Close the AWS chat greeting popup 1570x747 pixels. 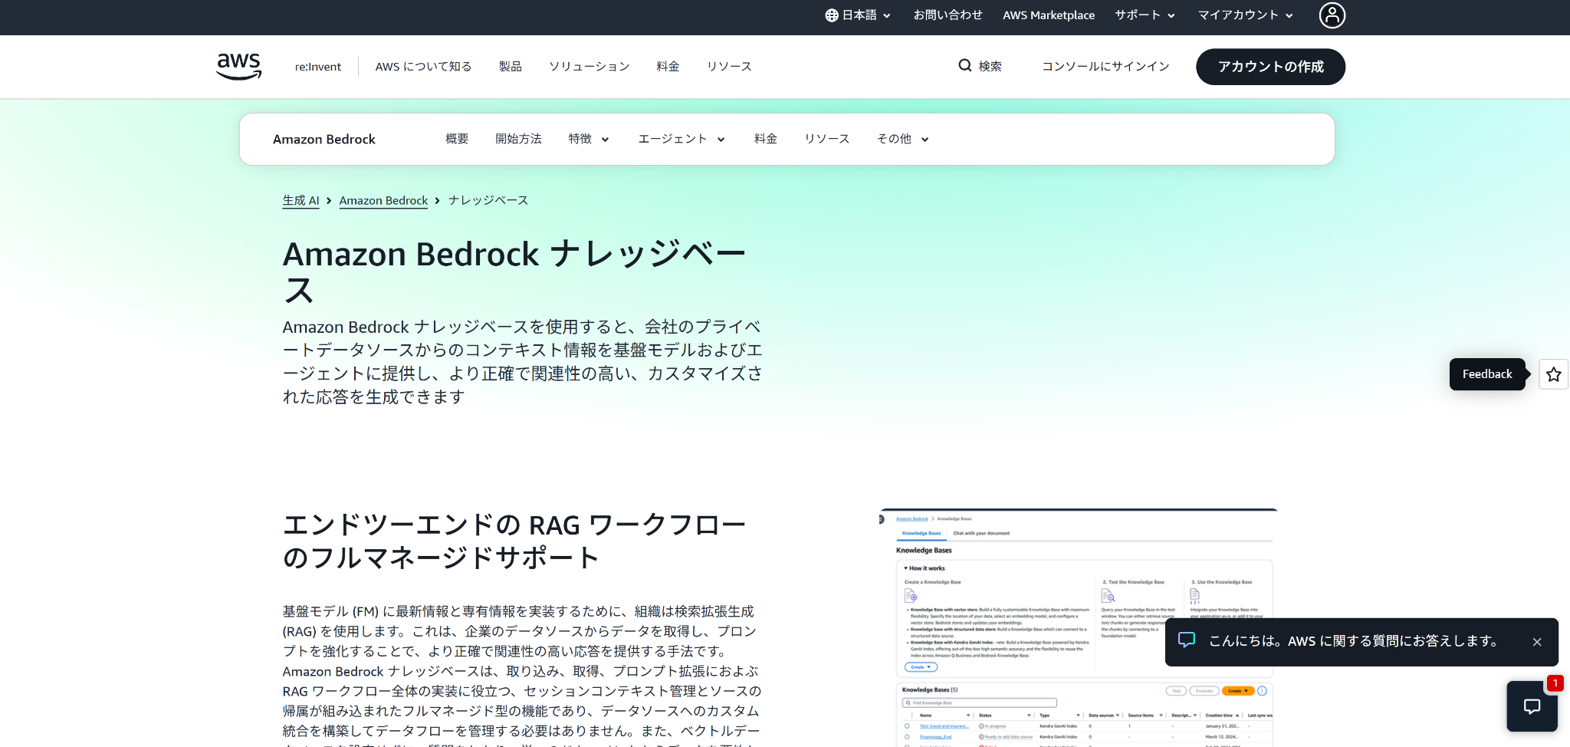tap(1537, 642)
